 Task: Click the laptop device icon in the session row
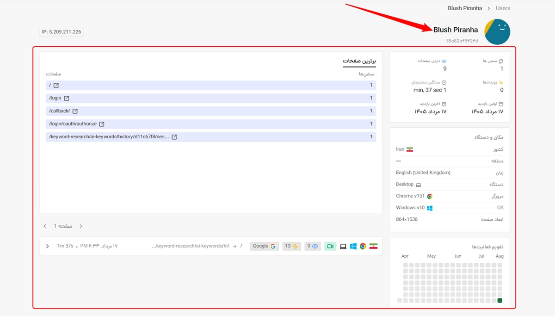coord(343,246)
